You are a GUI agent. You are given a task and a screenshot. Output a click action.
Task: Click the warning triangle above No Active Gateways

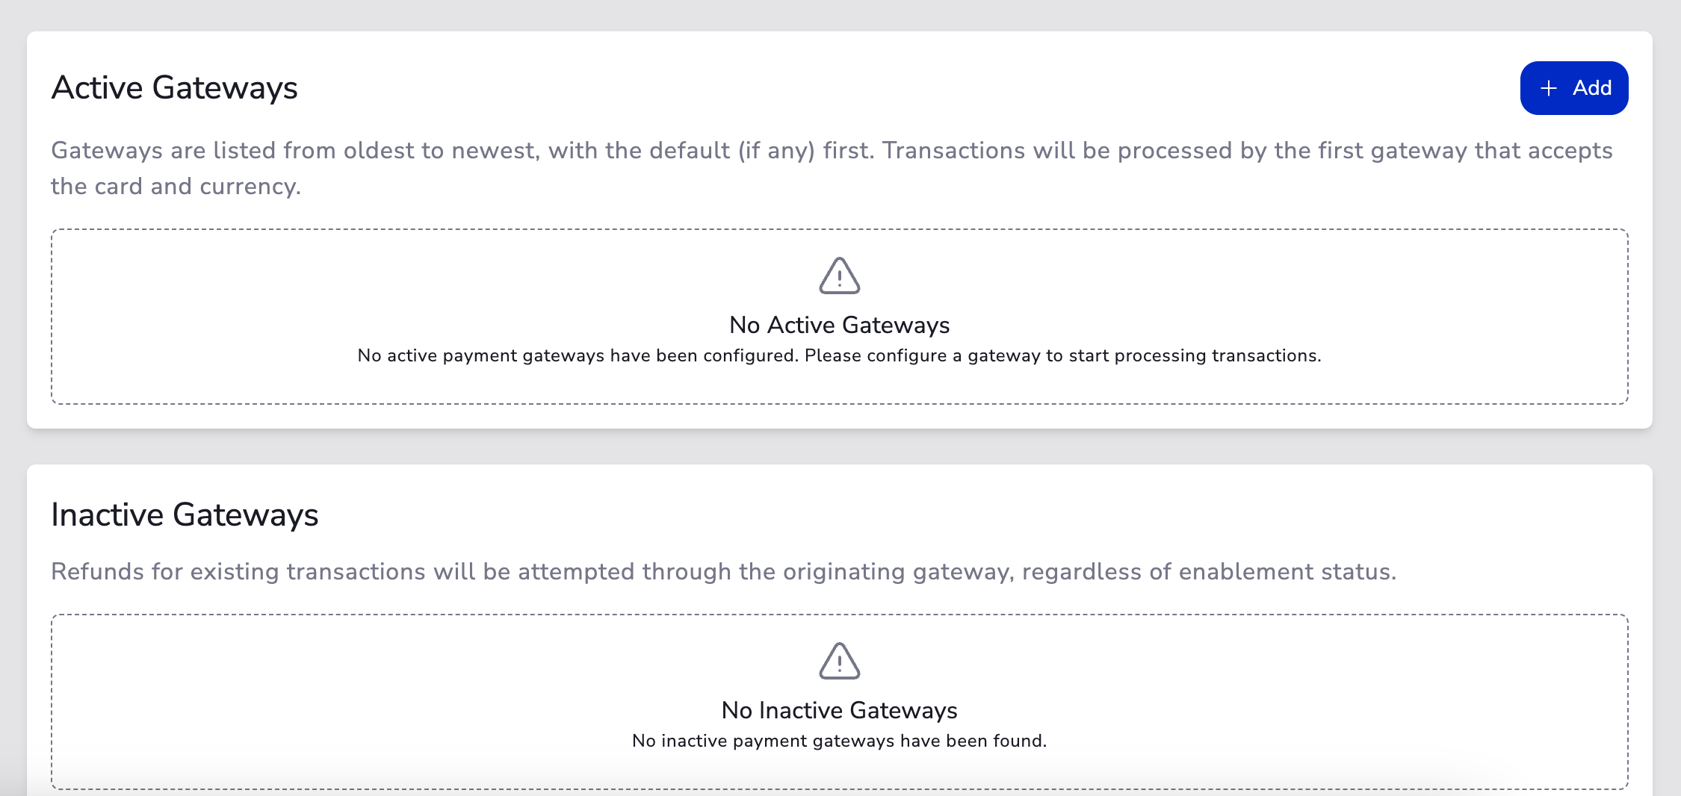tap(839, 276)
